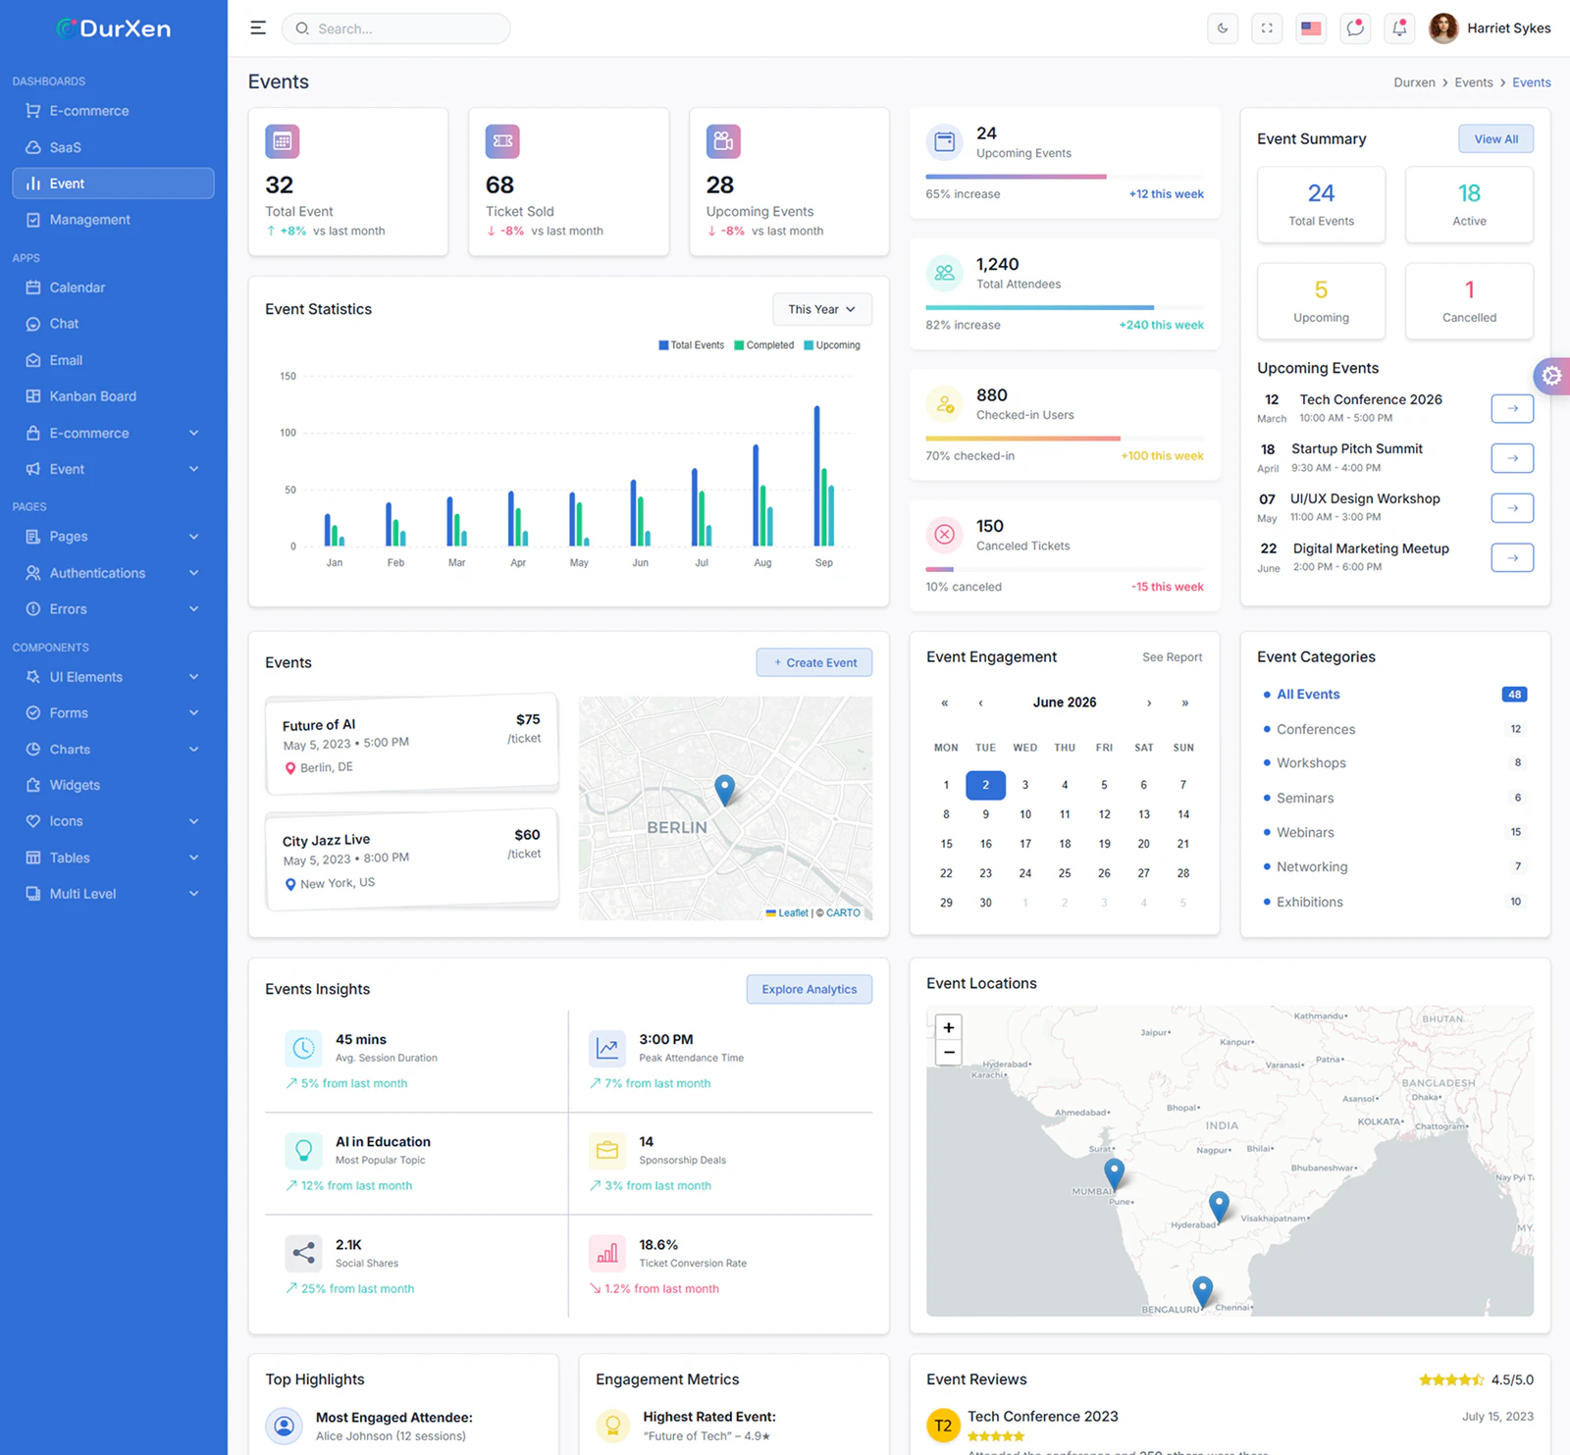This screenshot has width=1570, height=1455.
Task: Open language selector US flag icon
Action: point(1311,28)
